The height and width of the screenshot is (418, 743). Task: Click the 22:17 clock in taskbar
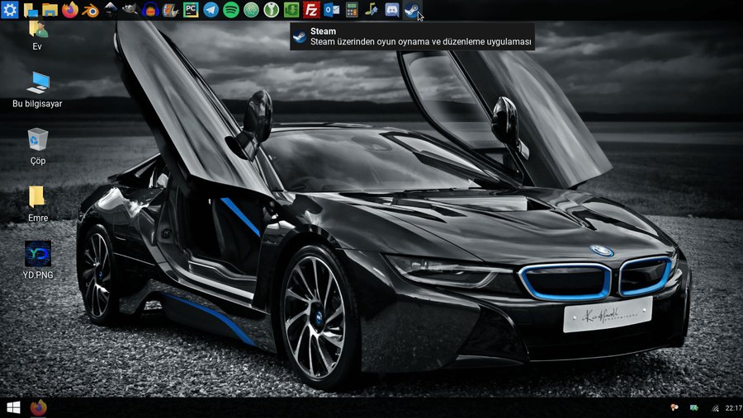click(x=733, y=408)
